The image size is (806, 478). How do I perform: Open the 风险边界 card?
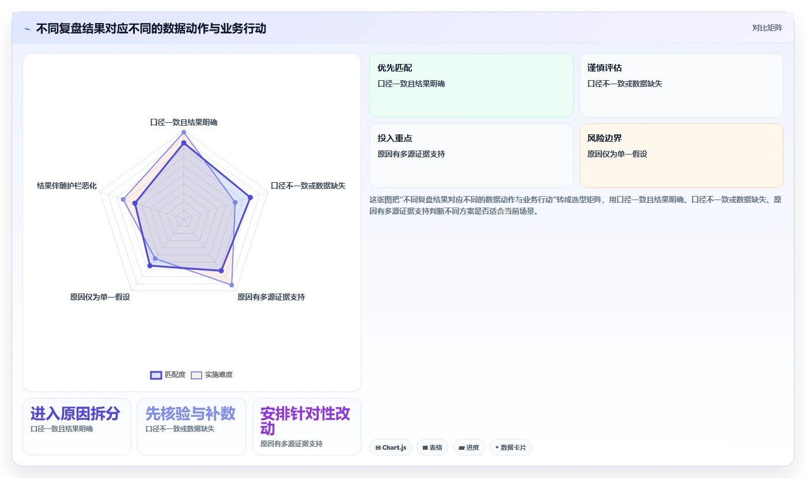[682, 156]
